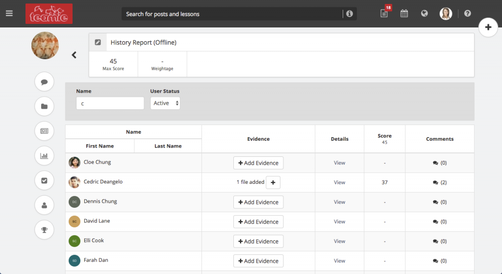Open comments (0) for Elli Cook
502x274 pixels.
pyautogui.click(x=440, y=241)
